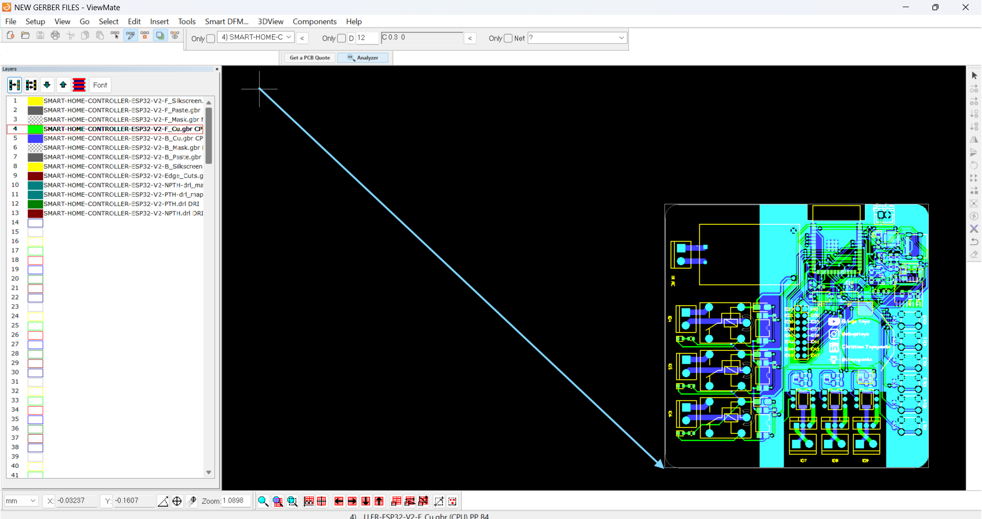The width and height of the screenshot is (982, 519).
Task: Open the mm units dropdown
Action: 21,501
